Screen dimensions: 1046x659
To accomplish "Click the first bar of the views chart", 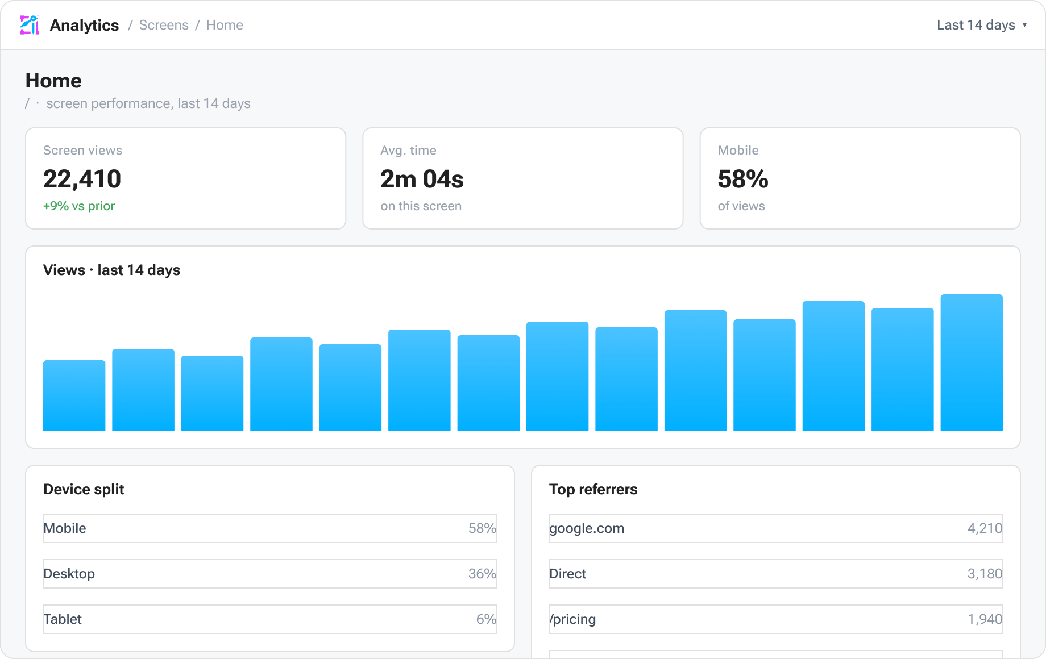I will 74,395.
